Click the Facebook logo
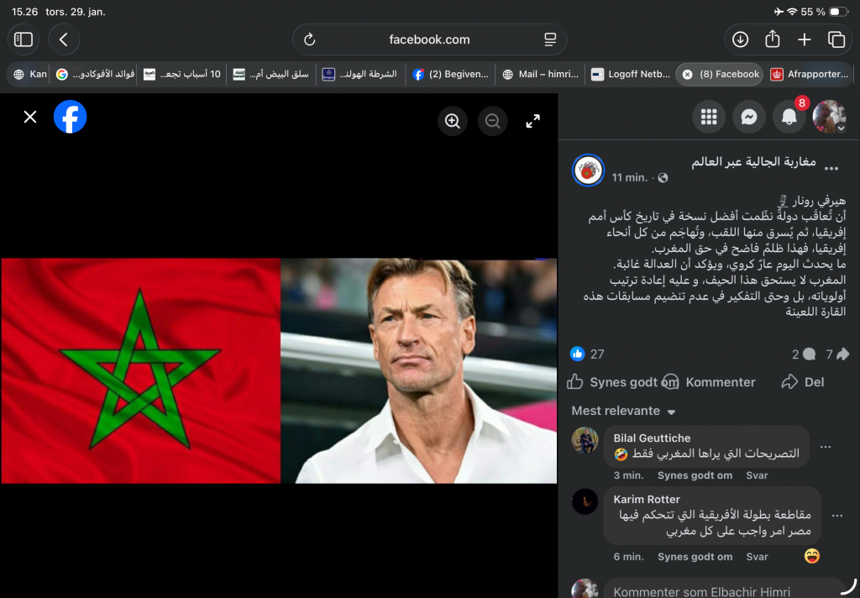The height and width of the screenshot is (598, 860). coord(71,117)
